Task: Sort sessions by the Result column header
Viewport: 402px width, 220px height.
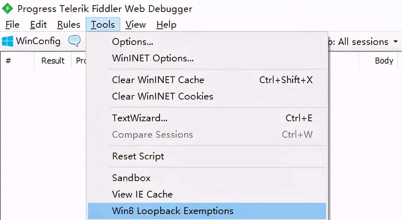Action: tap(53, 61)
